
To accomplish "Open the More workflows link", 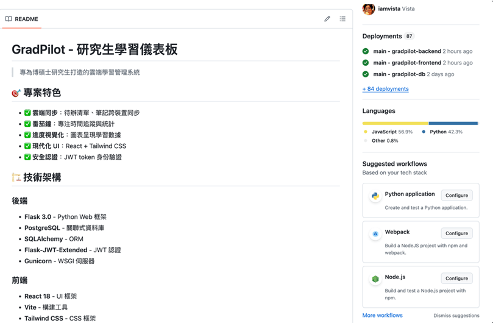I will pyautogui.click(x=382, y=315).
